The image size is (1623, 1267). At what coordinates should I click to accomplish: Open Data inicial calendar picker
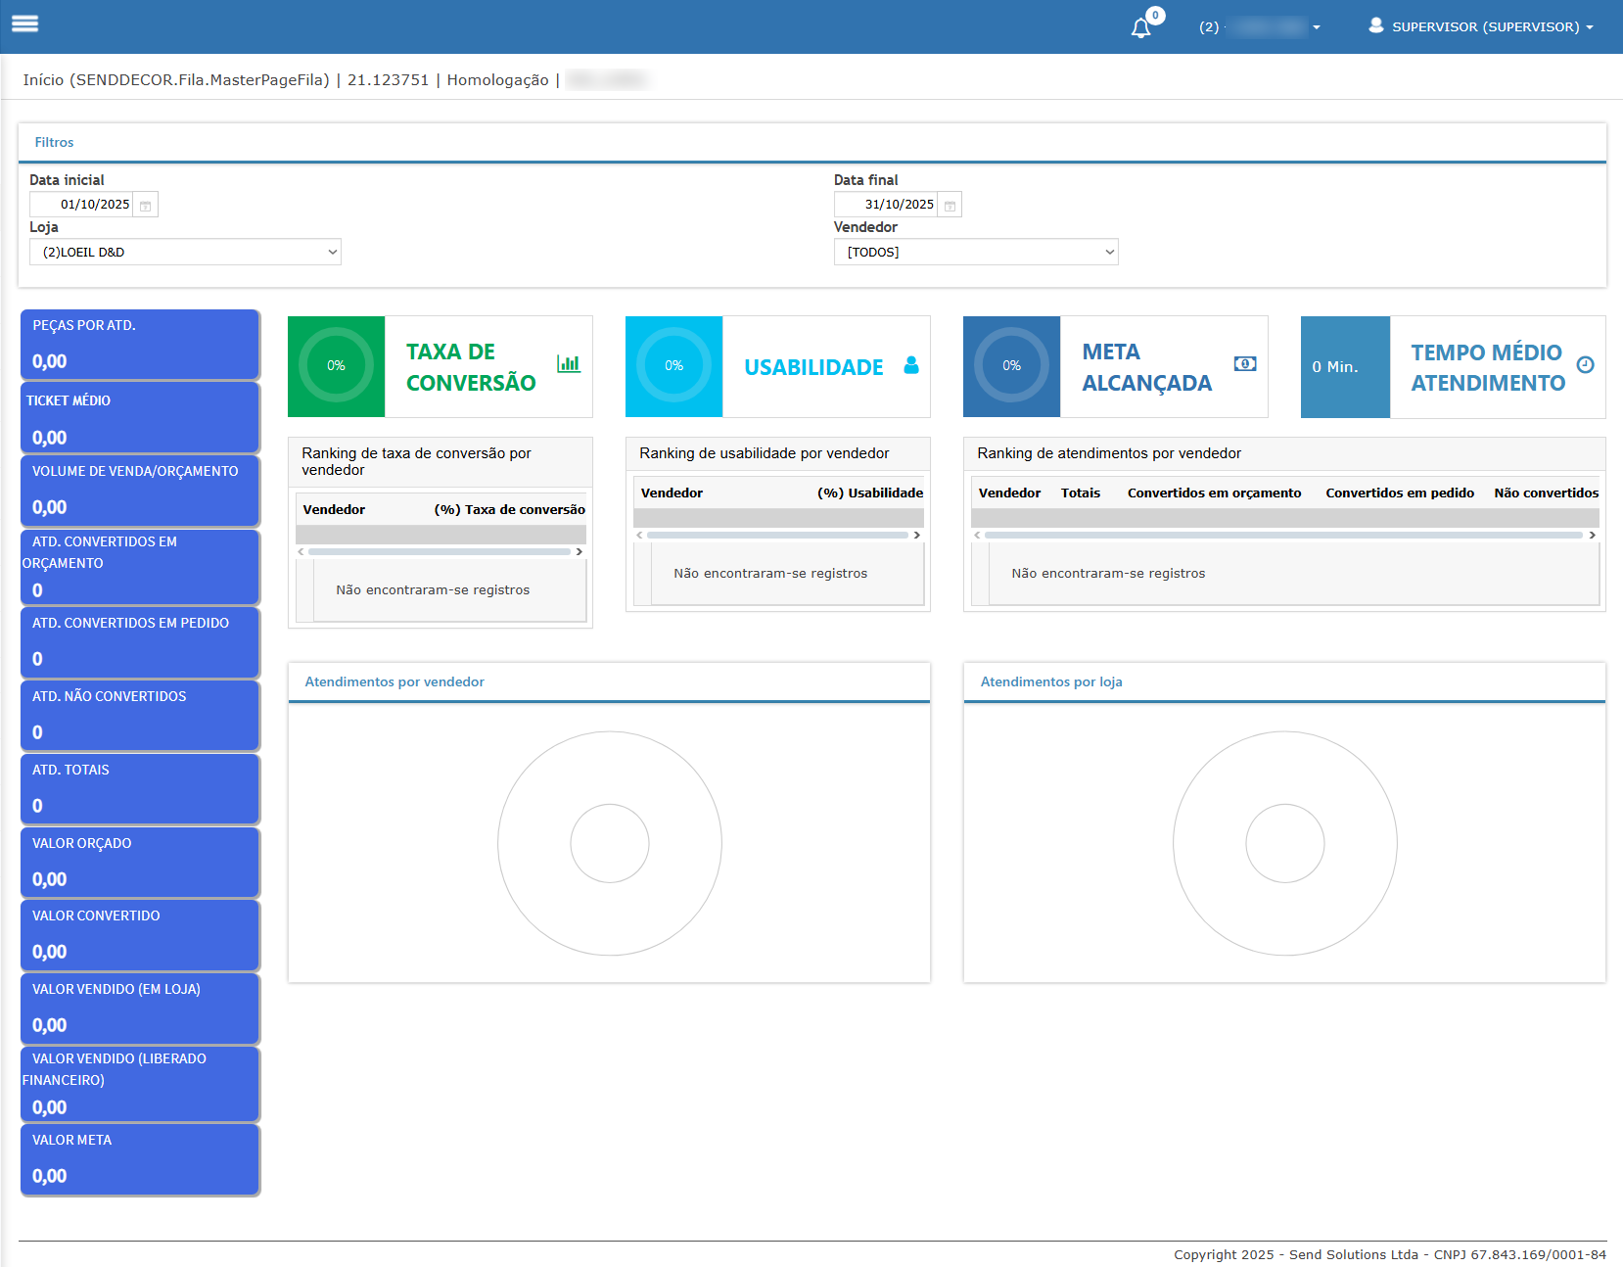[145, 206]
